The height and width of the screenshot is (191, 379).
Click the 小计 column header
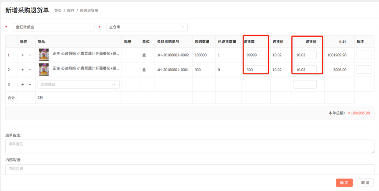pos(343,42)
